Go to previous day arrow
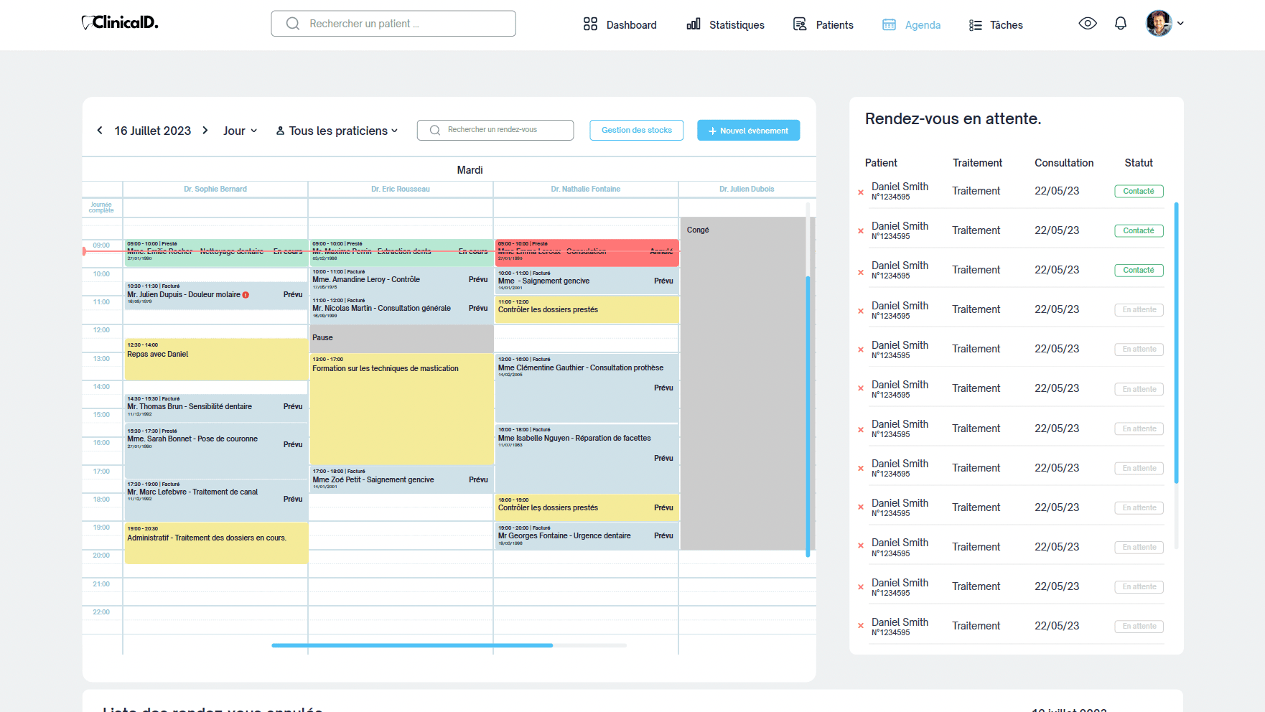Image resolution: width=1265 pixels, height=712 pixels. click(x=100, y=131)
